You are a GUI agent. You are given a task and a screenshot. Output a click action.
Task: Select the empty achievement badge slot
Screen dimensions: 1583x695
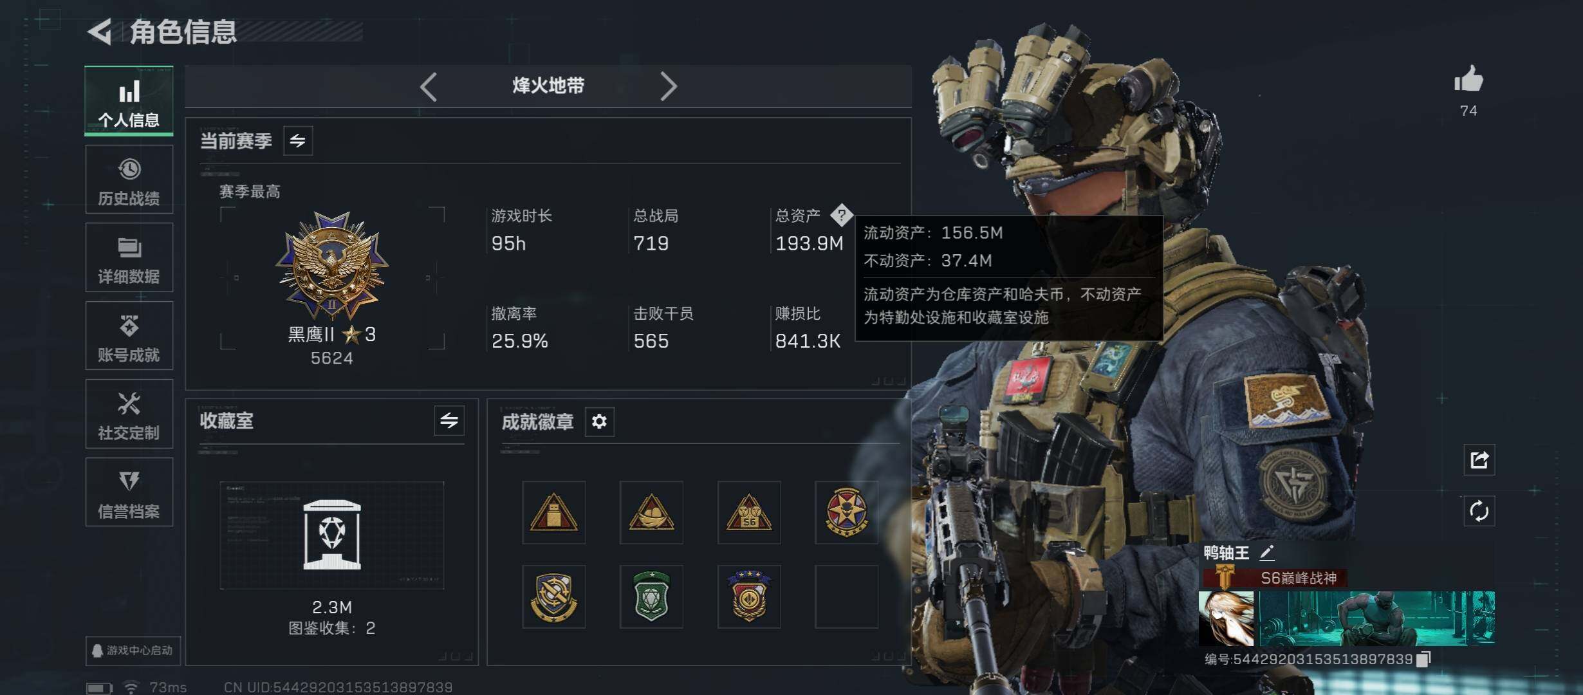[x=847, y=597]
